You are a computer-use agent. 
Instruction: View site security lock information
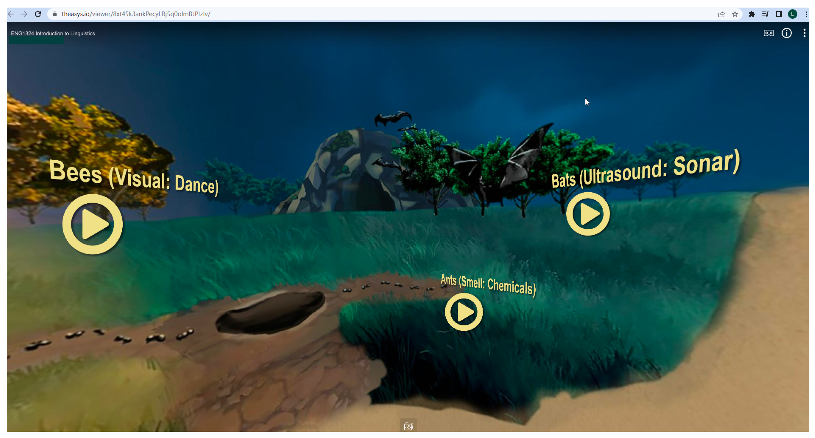click(x=55, y=14)
